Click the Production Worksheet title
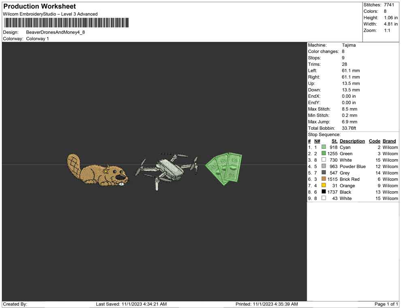The width and height of the screenshot is (401, 308). [x=40, y=6]
